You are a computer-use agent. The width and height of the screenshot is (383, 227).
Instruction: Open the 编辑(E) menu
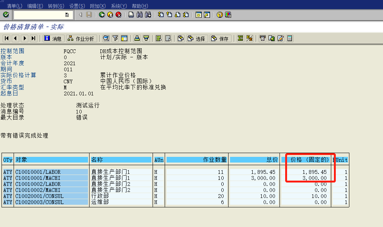tap(35, 6)
